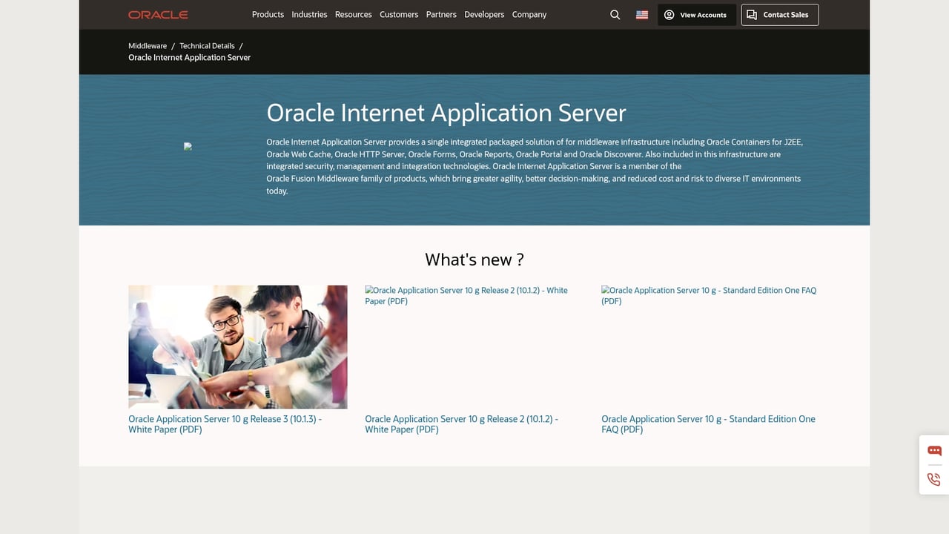Open the live chat bubble icon

933,451
